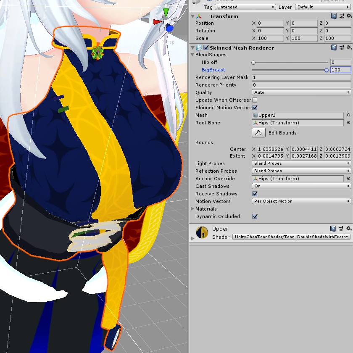Click the green Y axis gizmo cone
Screen dimensions: 353x353
166,12
